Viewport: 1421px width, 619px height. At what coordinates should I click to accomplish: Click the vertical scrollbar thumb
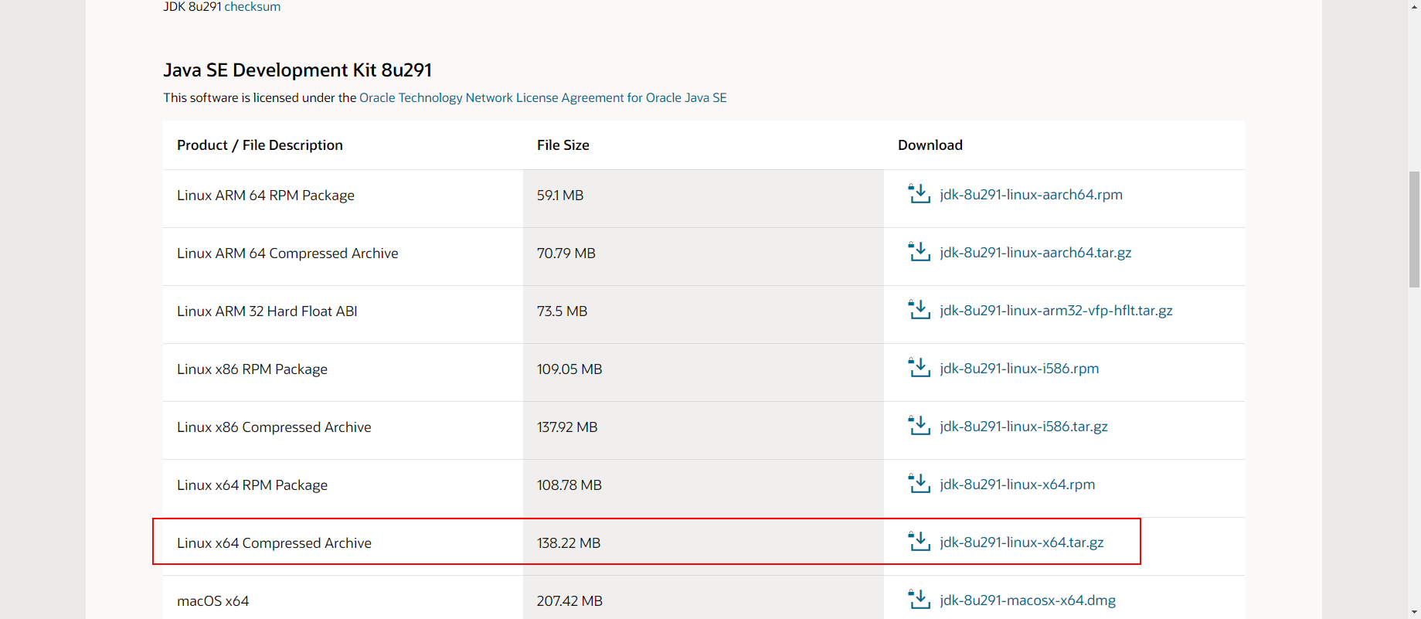(1414, 230)
